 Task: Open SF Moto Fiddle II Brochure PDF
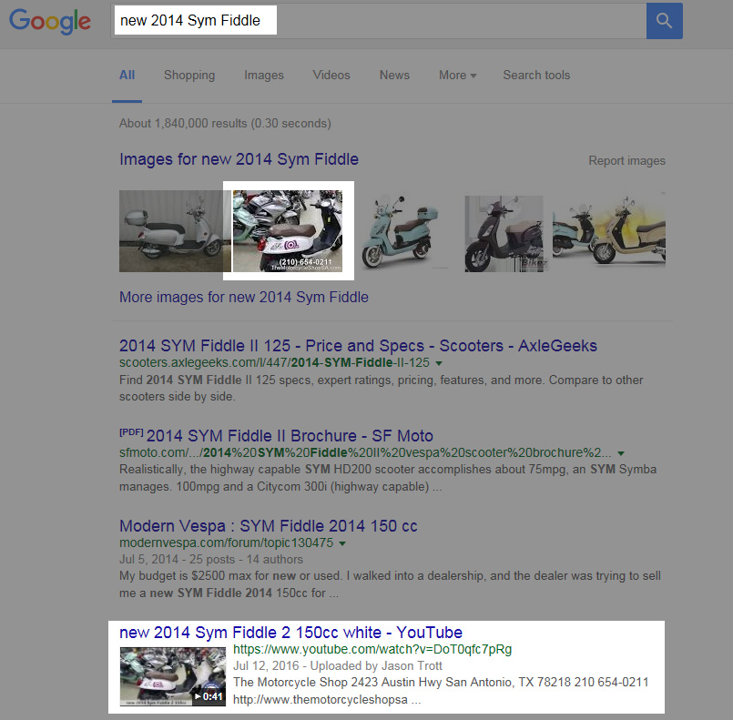pos(290,436)
